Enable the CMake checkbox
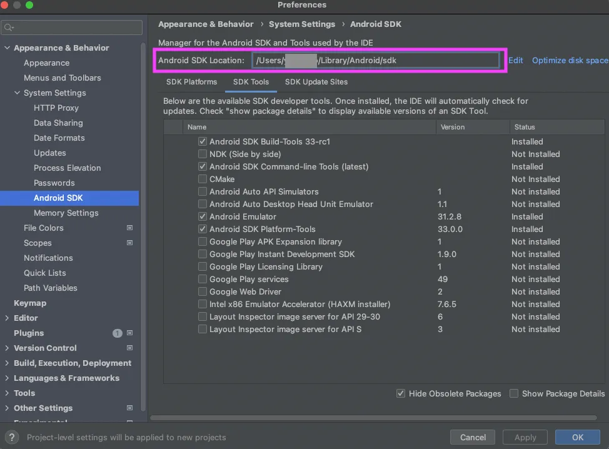The width and height of the screenshot is (609, 449). (203, 179)
